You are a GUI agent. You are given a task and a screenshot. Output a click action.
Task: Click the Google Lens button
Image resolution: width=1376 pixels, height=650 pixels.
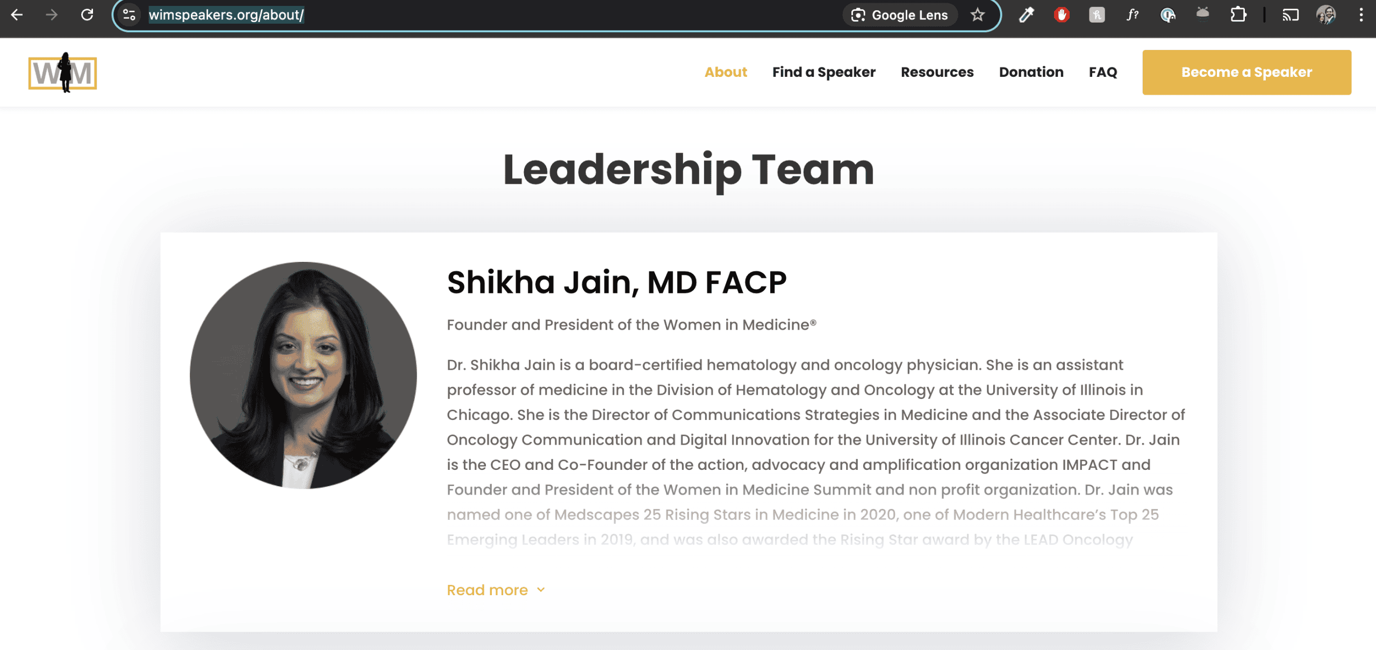(900, 15)
